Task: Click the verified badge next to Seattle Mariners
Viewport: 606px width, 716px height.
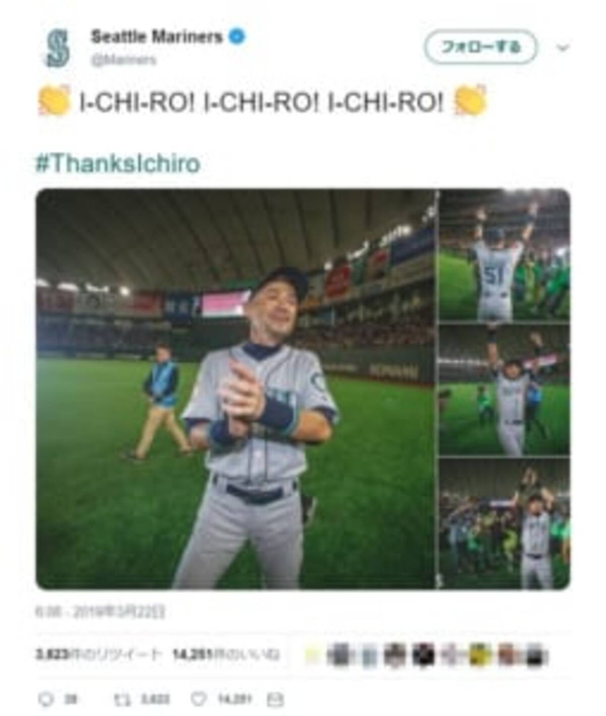Action: pos(236,37)
